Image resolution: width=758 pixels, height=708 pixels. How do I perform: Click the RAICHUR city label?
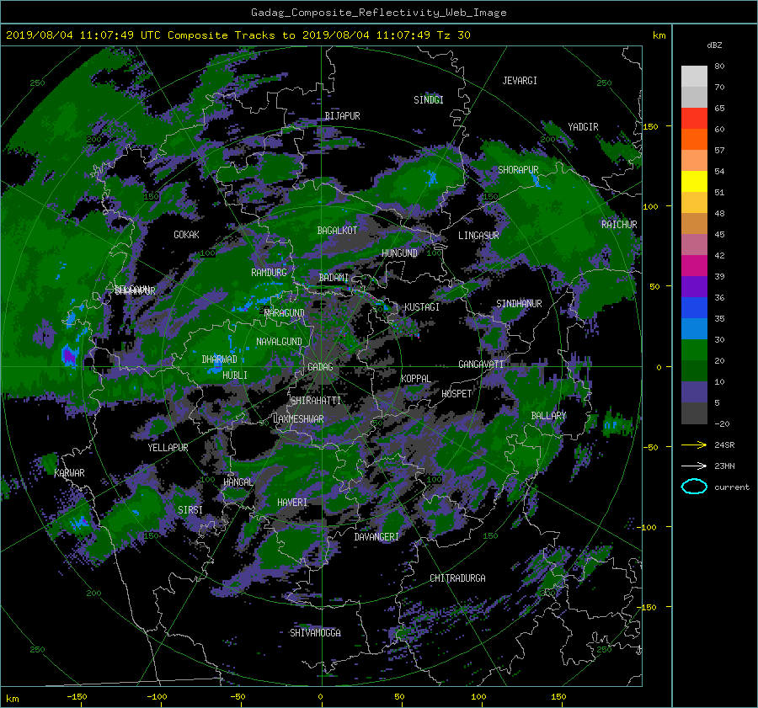(619, 225)
